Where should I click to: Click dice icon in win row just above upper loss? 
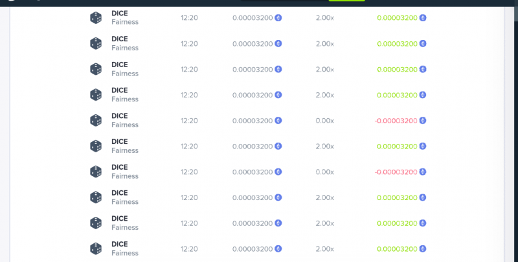click(x=96, y=95)
